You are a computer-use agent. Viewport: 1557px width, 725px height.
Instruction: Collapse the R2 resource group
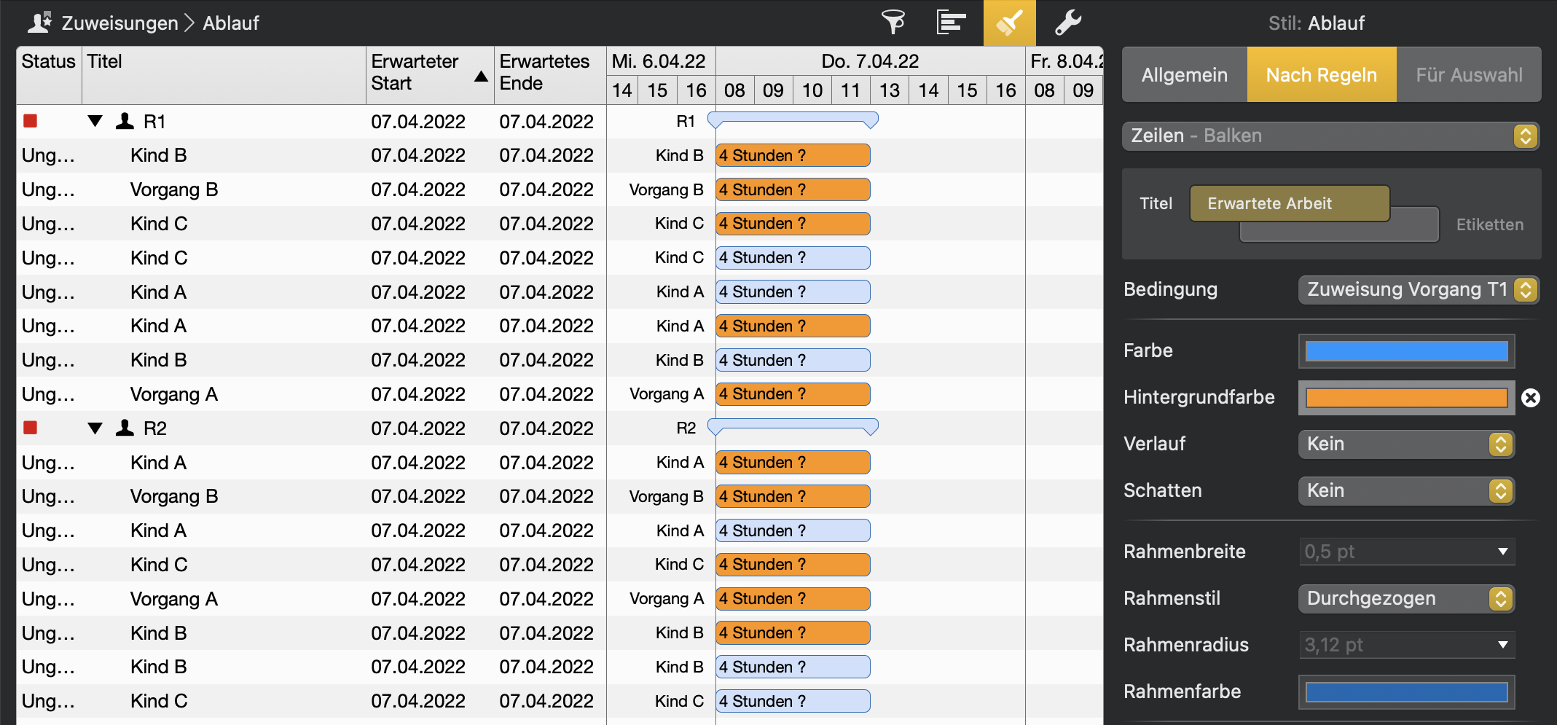[x=95, y=428]
